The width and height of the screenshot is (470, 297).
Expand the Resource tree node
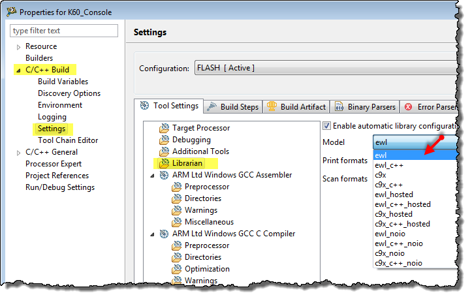tap(18, 47)
